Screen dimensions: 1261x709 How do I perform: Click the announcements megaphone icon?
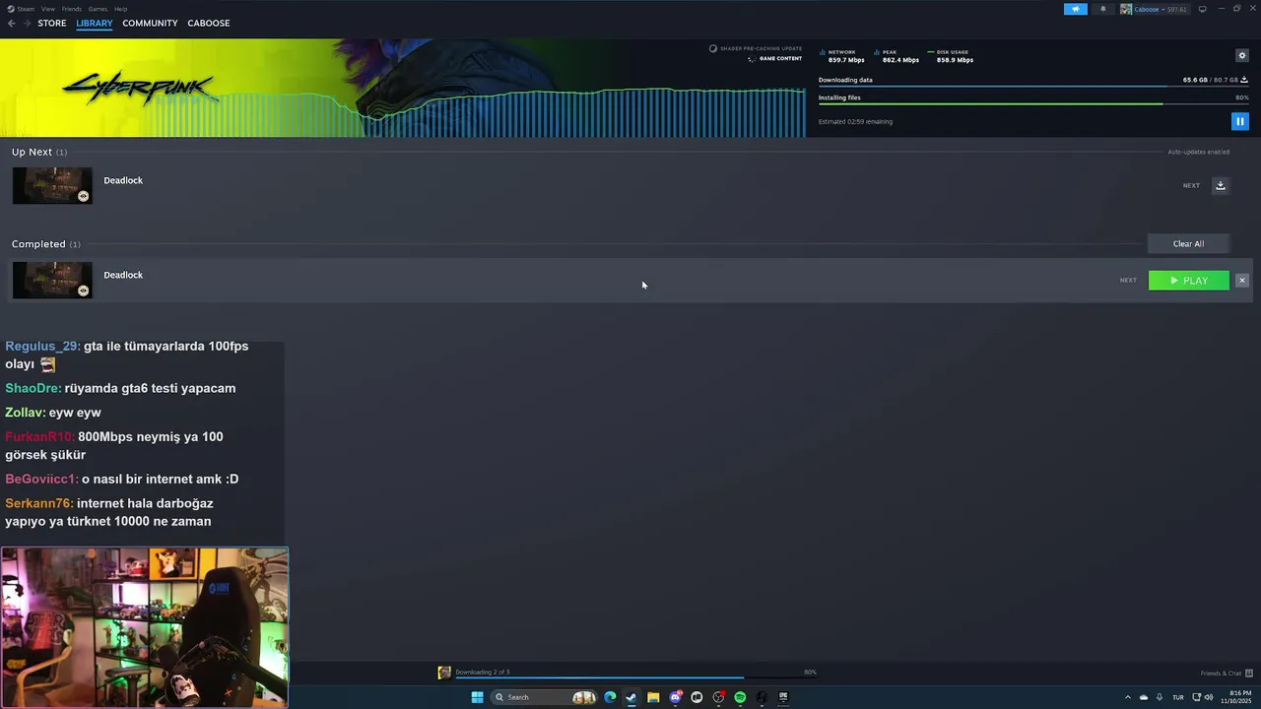pos(1076,9)
